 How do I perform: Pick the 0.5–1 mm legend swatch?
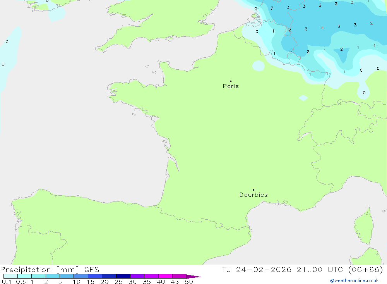point(24,276)
